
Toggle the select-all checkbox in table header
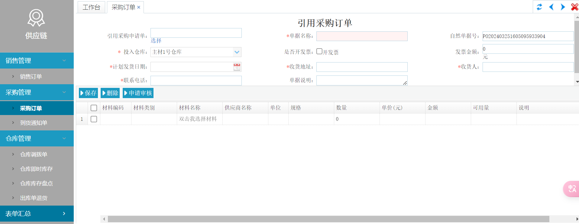click(x=94, y=108)
